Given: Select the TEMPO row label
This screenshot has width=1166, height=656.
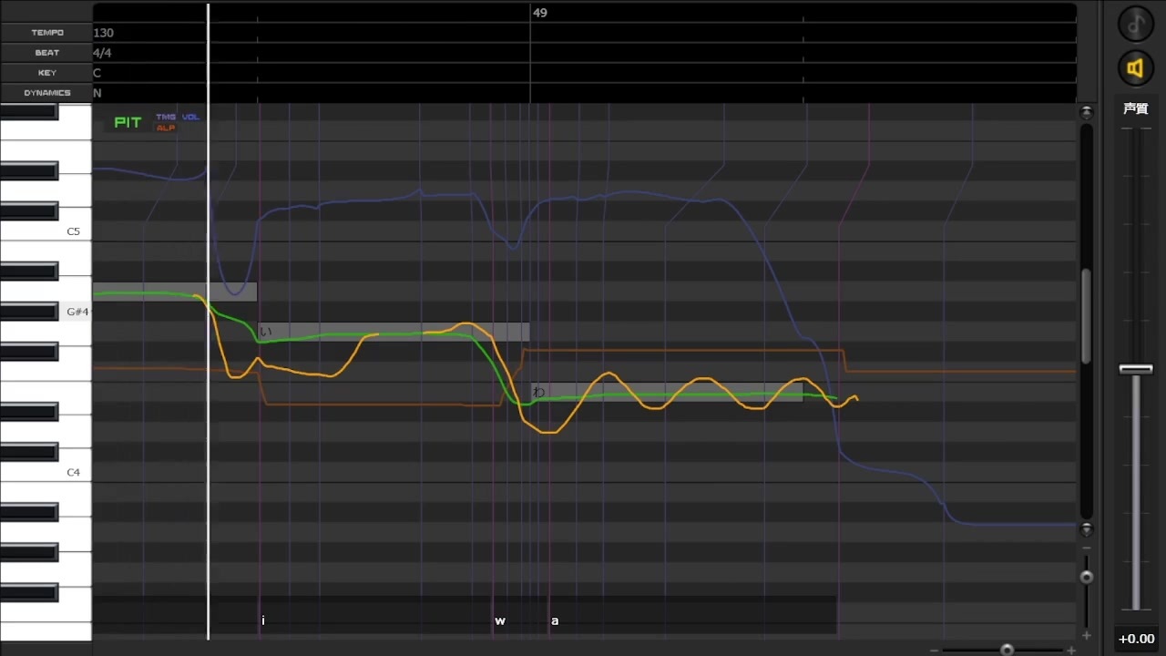Looking at the screenshot, I should click(46, 33).
